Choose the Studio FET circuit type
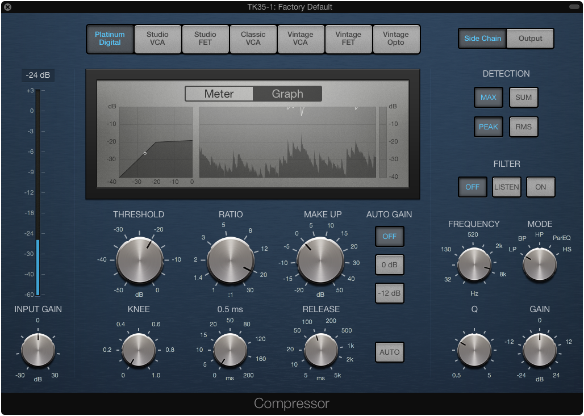 (x=205, y=39)
